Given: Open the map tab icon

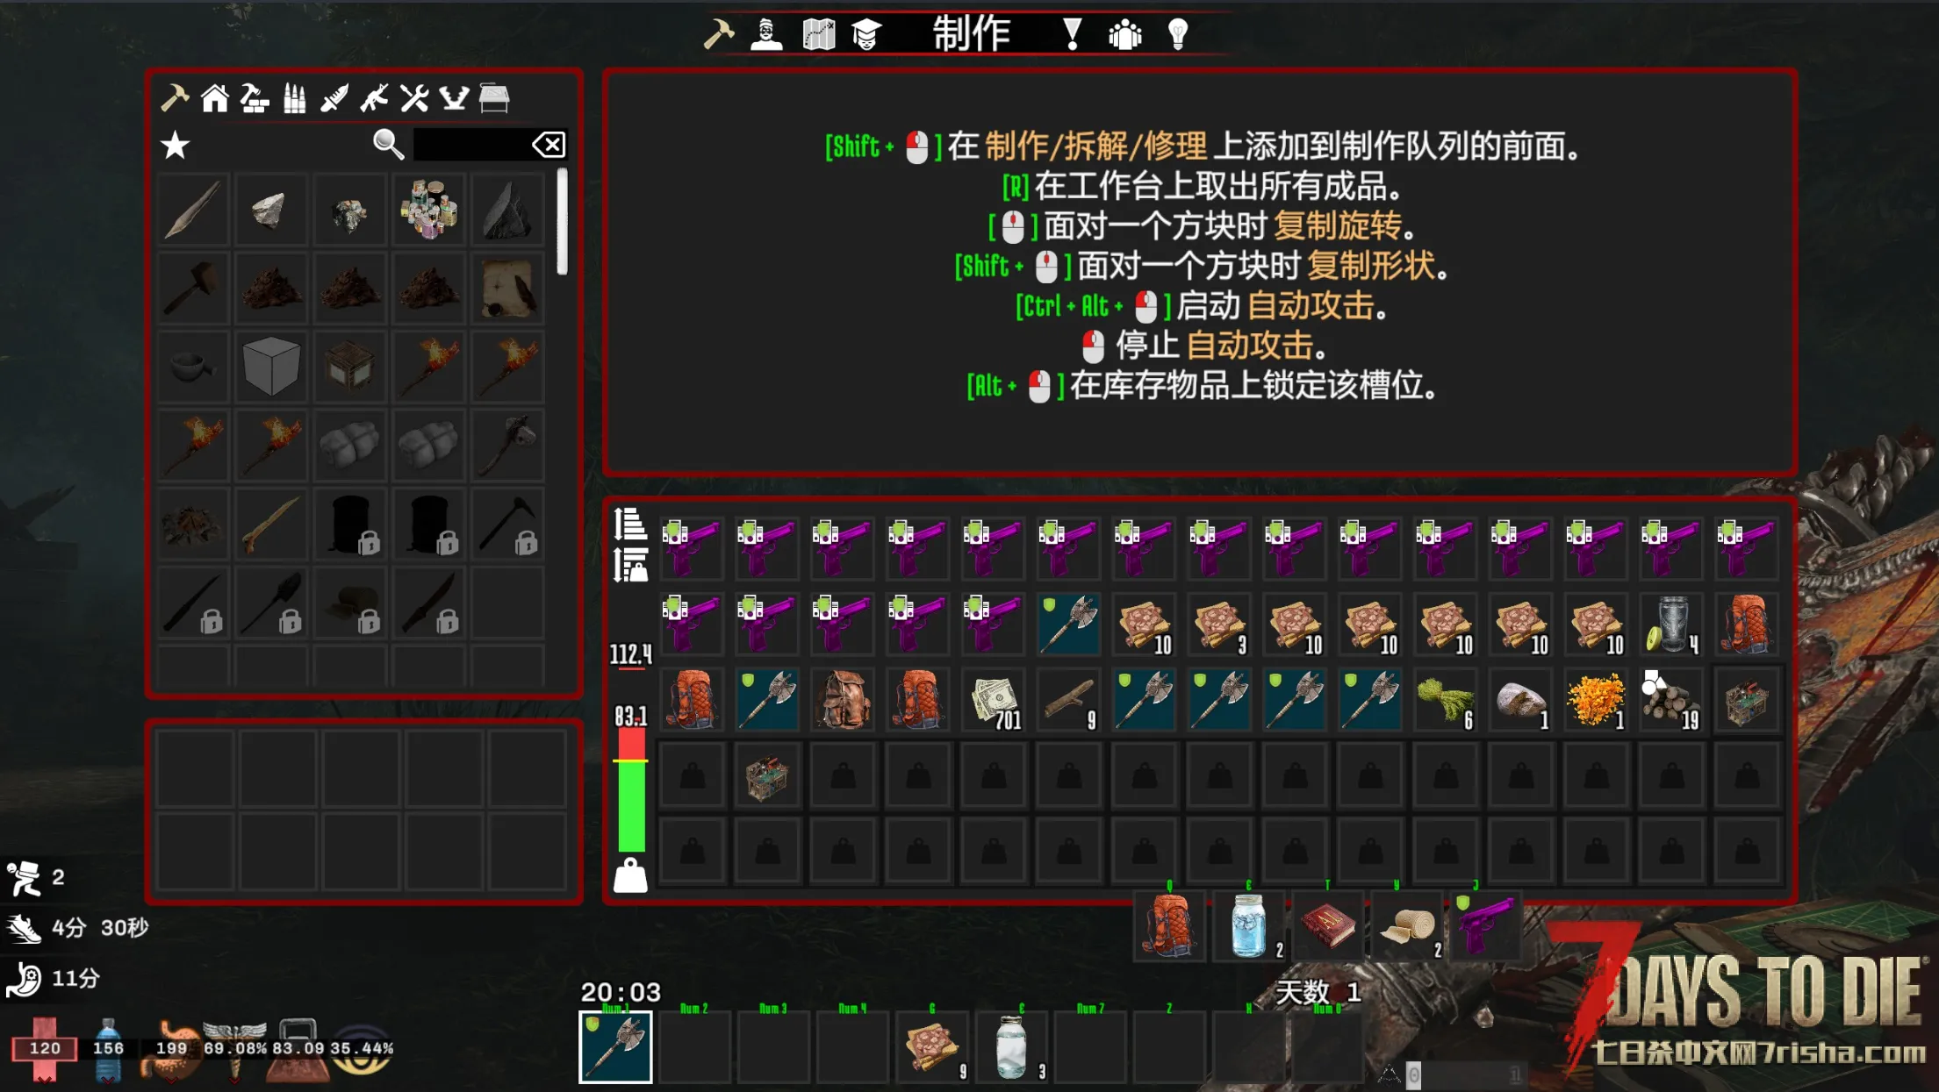Looking at the screenshot, I should click(x=818, y=35).
